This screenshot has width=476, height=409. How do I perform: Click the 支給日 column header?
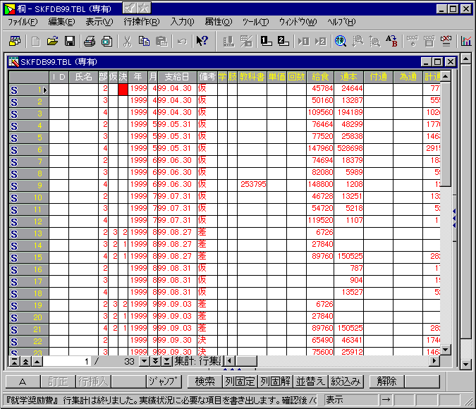pyautogui.click(x=177, y=77)
